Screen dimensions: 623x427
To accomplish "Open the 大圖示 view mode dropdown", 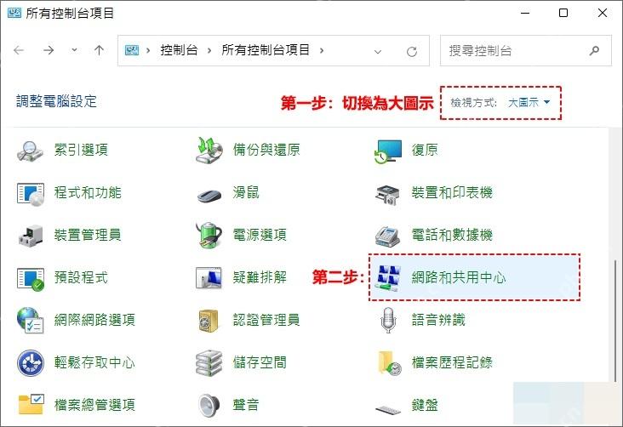I will click(529, 102).
